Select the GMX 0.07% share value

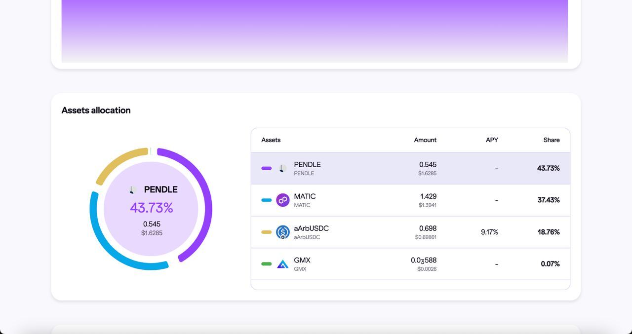550,264
